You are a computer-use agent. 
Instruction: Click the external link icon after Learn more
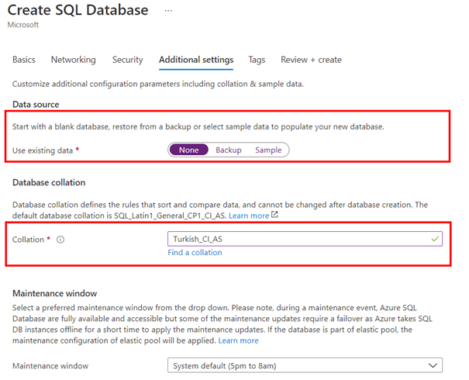(x=274, y=215)
